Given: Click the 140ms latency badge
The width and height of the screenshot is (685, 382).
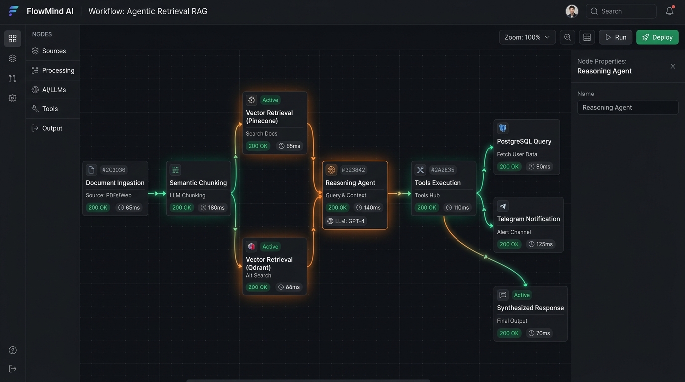Looking at the screenshot, I should (368, 207).
